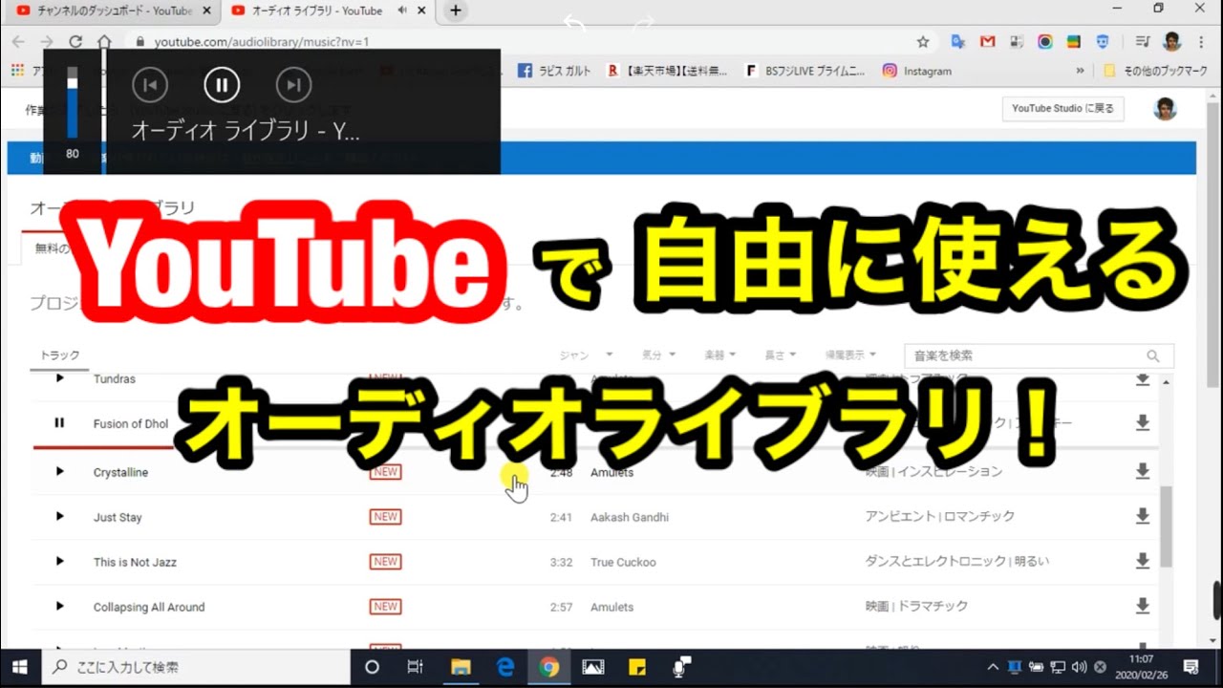Open the Gmail extension icon
This screenshot has height=688, width=1223.
pos(987,42)
